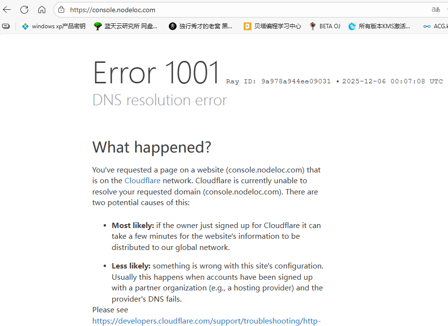Click the site lock icon in address bar
Image resolution: width=448 pixels, height=326 pixels.
pos(61,10)
